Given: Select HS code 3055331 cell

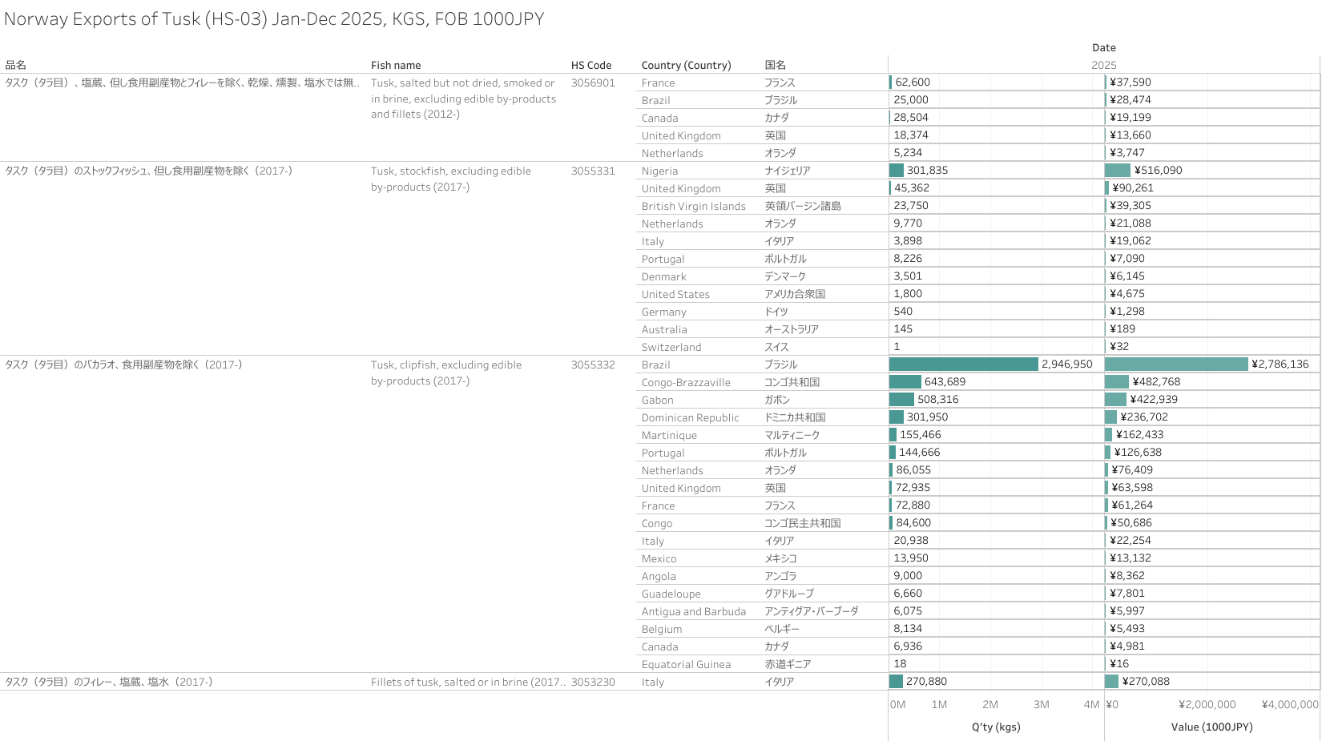Looking at the screenshot, I should [593, 171].
